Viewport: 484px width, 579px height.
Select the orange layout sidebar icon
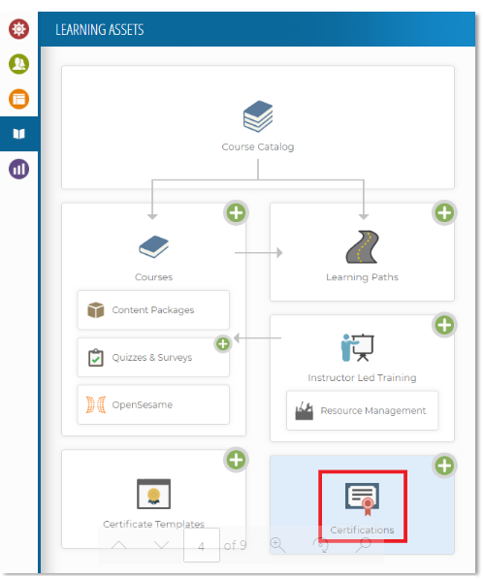(18, 99)
